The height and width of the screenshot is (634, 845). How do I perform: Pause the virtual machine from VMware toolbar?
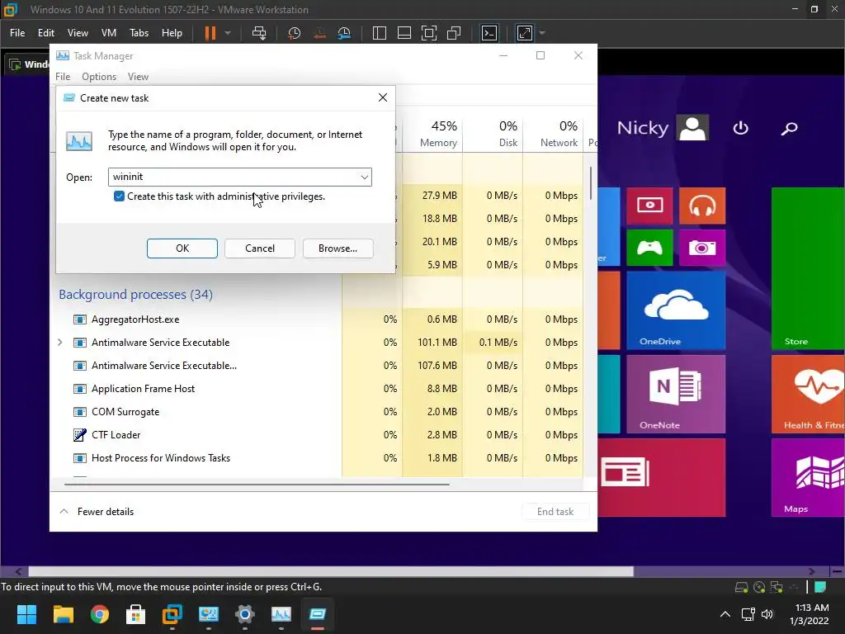click(210, 33)
